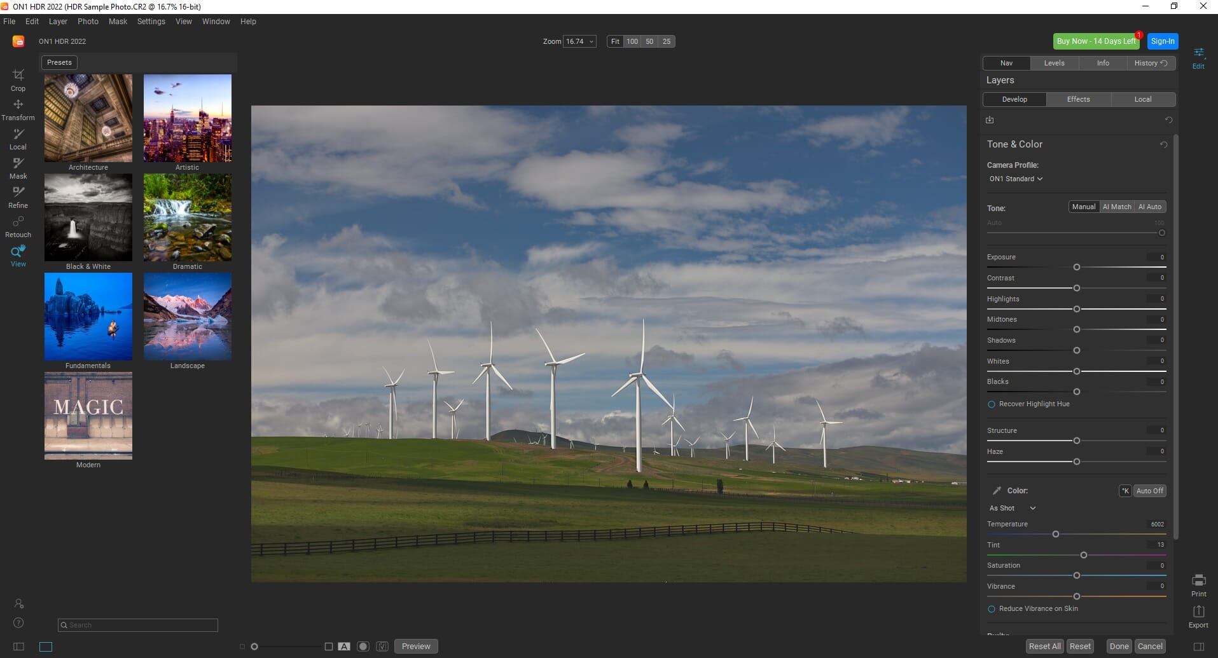
Task: Click the Reset All button
Action: (x=1044, y=647)
